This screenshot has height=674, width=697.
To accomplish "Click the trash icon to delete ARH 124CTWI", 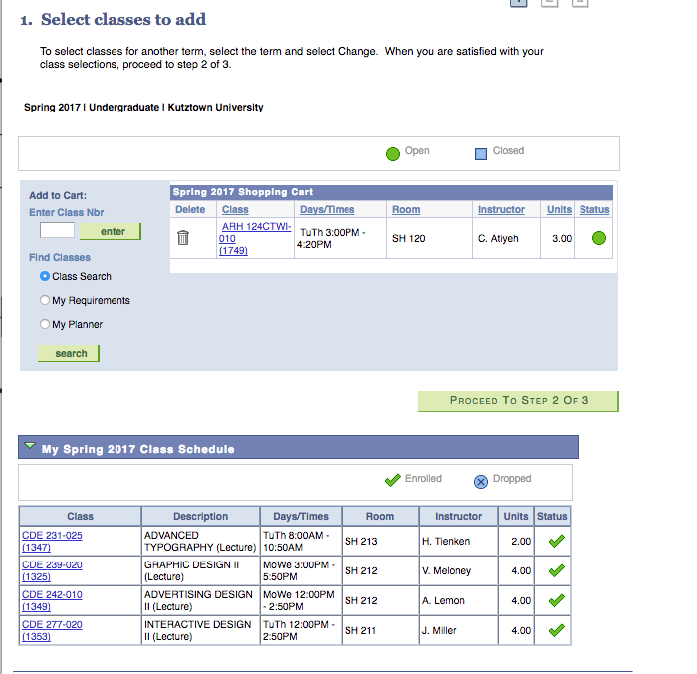I will click(x=182, y=238).
